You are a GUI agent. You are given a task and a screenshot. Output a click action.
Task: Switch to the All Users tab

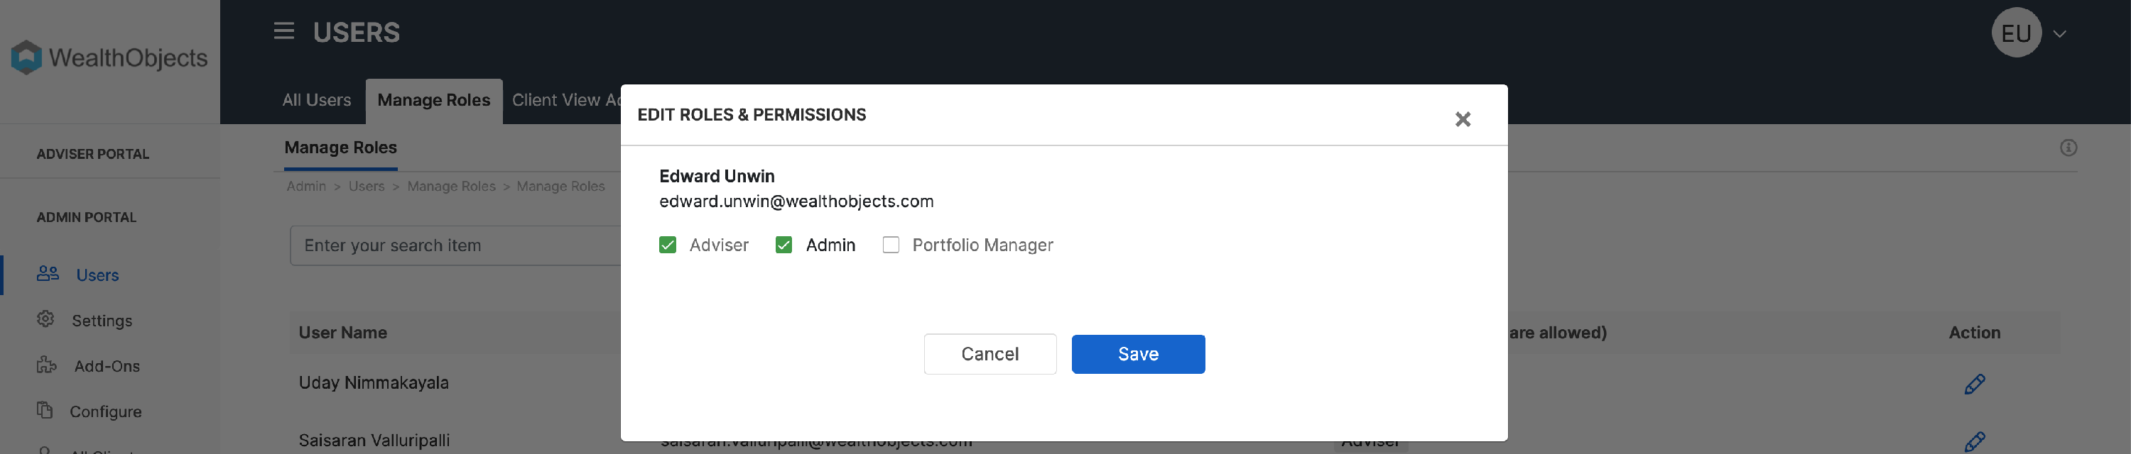[x=317, y=100]
